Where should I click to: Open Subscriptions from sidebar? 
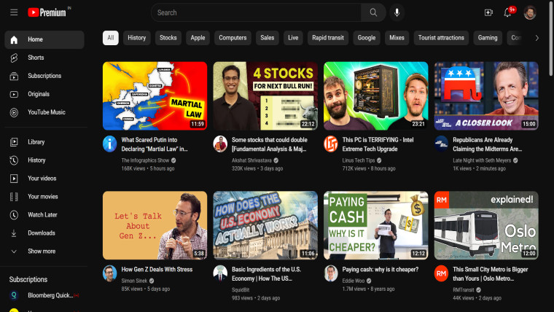[x=44, y=76]
